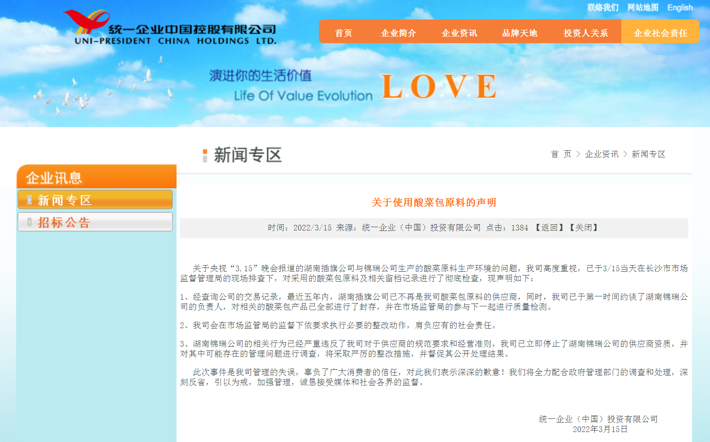Click the LOVE banner graphic
Viewport: 710px width, 442px height.
[439, 86]
